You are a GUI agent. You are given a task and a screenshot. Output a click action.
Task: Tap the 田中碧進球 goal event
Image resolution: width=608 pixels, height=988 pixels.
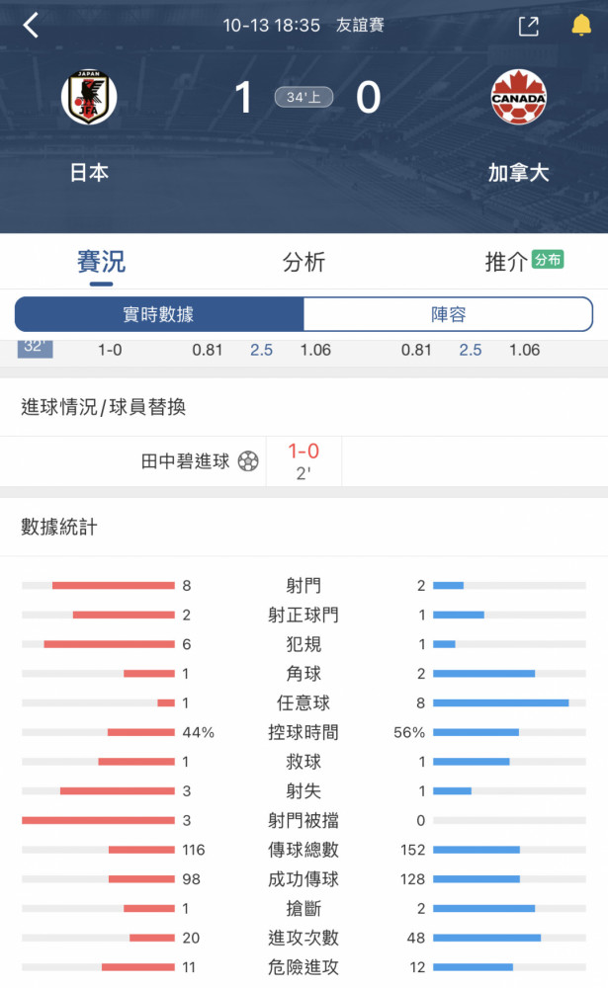pos(185,461)
